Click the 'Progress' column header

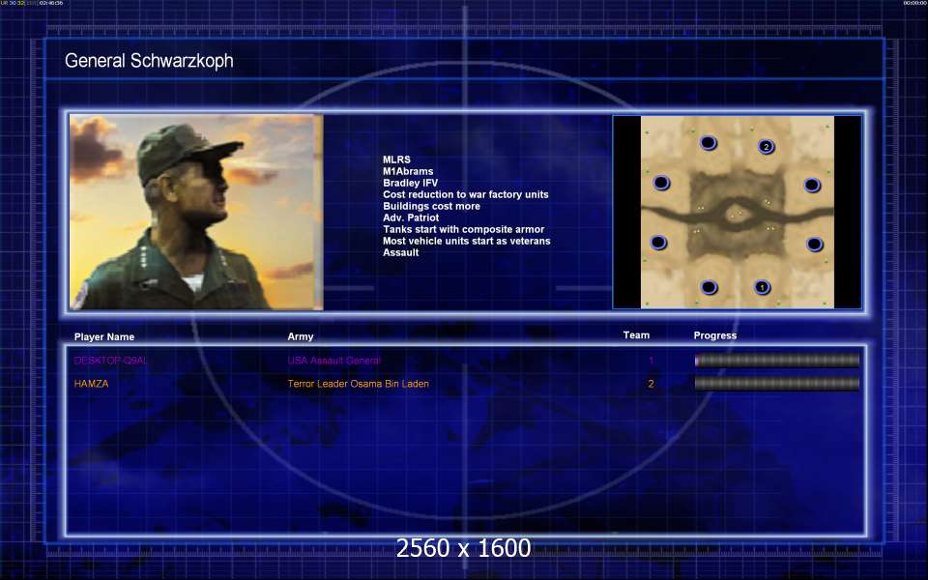click(715, 335)
